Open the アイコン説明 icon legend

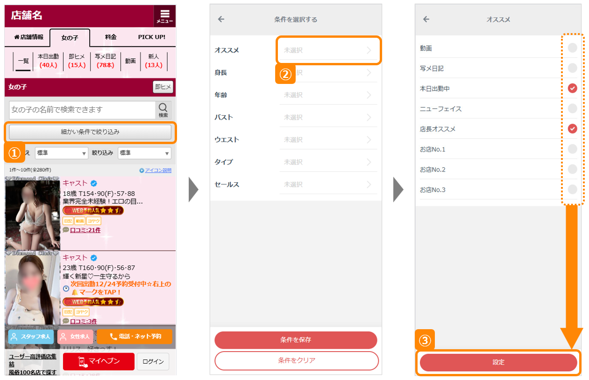coord(155,170)
